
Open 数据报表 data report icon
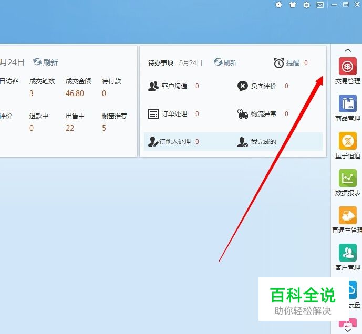coord(347,178)
